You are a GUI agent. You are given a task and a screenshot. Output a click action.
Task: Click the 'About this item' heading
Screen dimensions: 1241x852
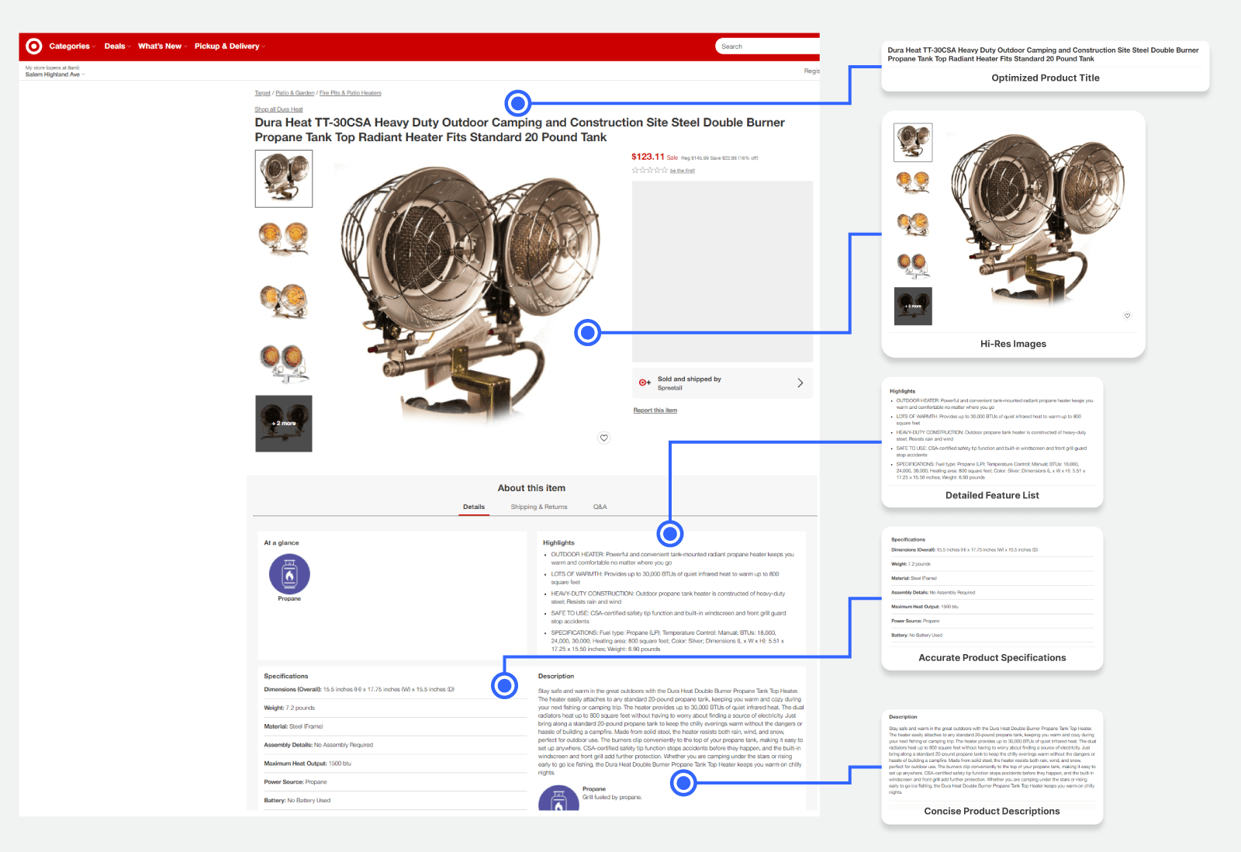point(531,488)
